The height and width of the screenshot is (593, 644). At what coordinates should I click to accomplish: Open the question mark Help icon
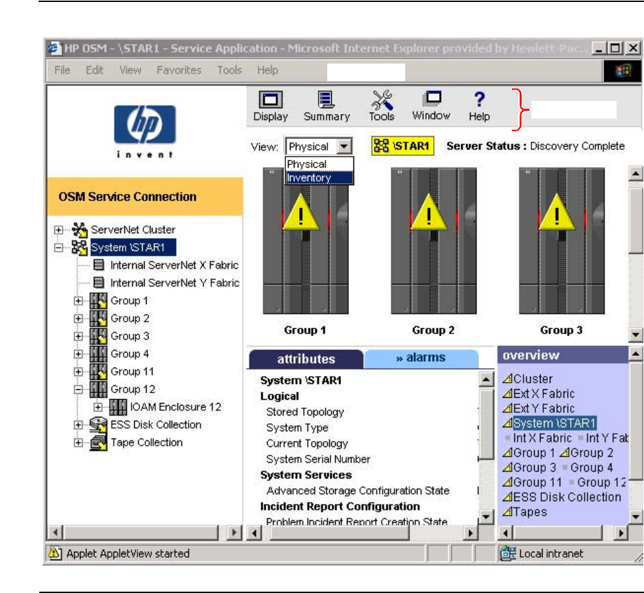coord(479,105)
